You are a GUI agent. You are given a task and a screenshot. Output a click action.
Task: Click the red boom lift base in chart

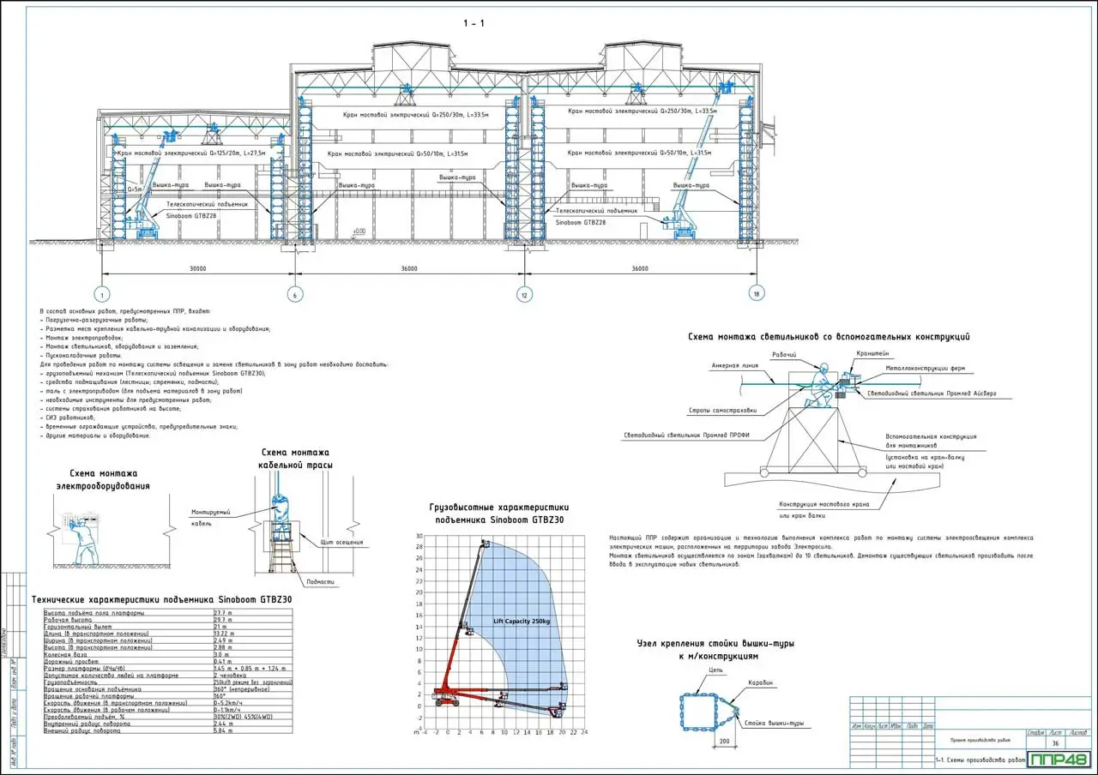tap(446, 695)
